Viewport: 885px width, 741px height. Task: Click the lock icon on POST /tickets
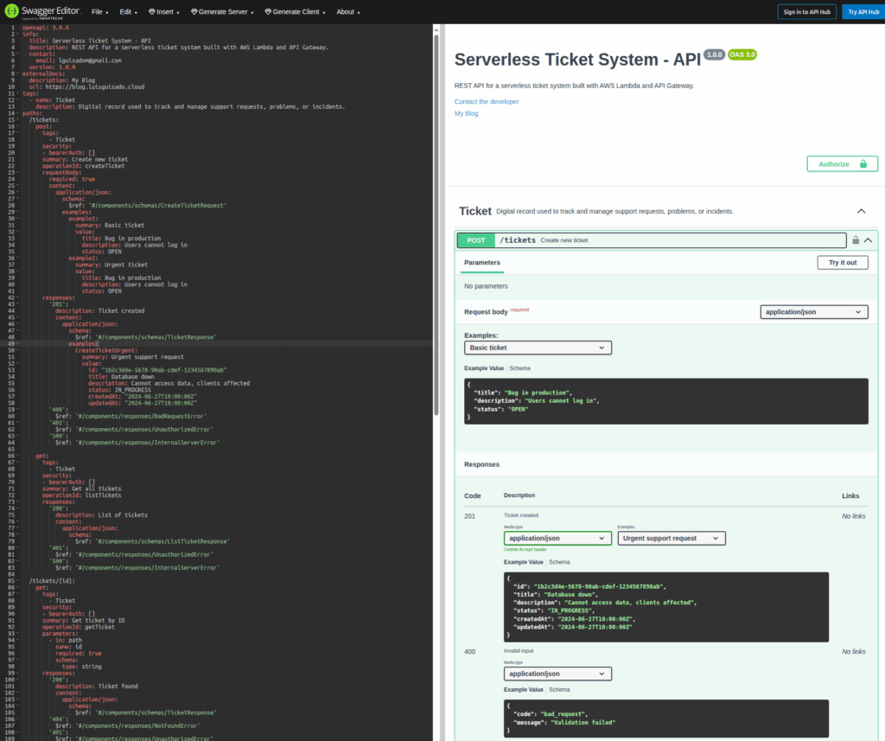pos(855,240)
